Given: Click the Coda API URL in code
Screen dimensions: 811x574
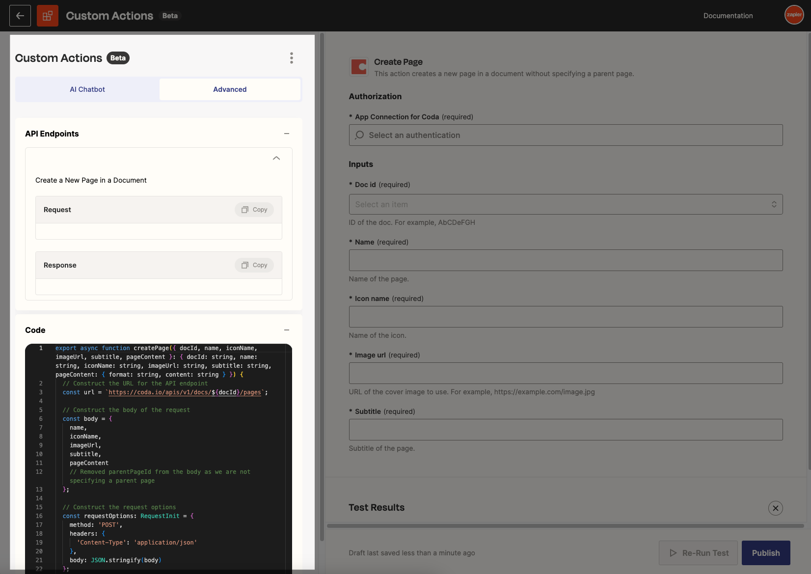Looking at the screenshot, I should [185, 392].
